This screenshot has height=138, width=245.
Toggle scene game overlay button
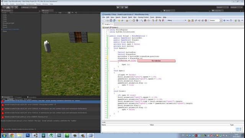tap(72, 13)
